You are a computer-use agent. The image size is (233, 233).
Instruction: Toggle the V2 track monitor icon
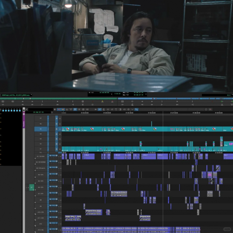coord(60,144)
